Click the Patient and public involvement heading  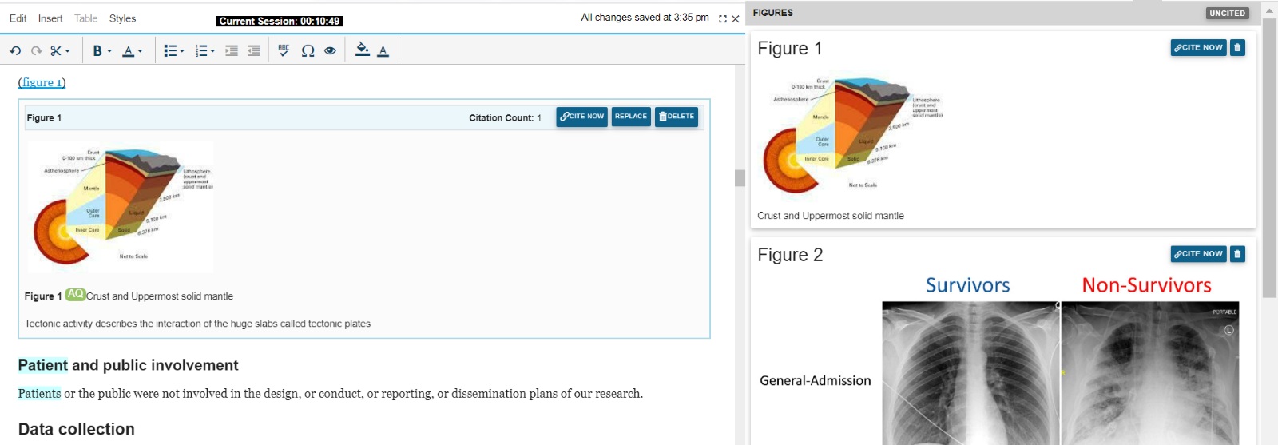(128, 365)
